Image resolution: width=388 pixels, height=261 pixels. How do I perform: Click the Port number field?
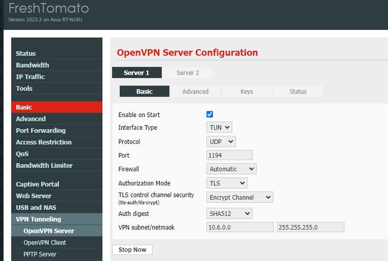(229, 156)
